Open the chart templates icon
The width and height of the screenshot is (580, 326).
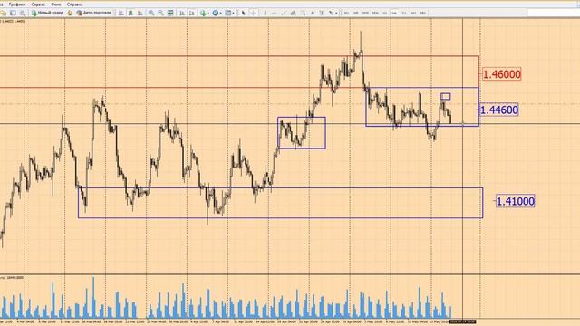coord(228,13)
